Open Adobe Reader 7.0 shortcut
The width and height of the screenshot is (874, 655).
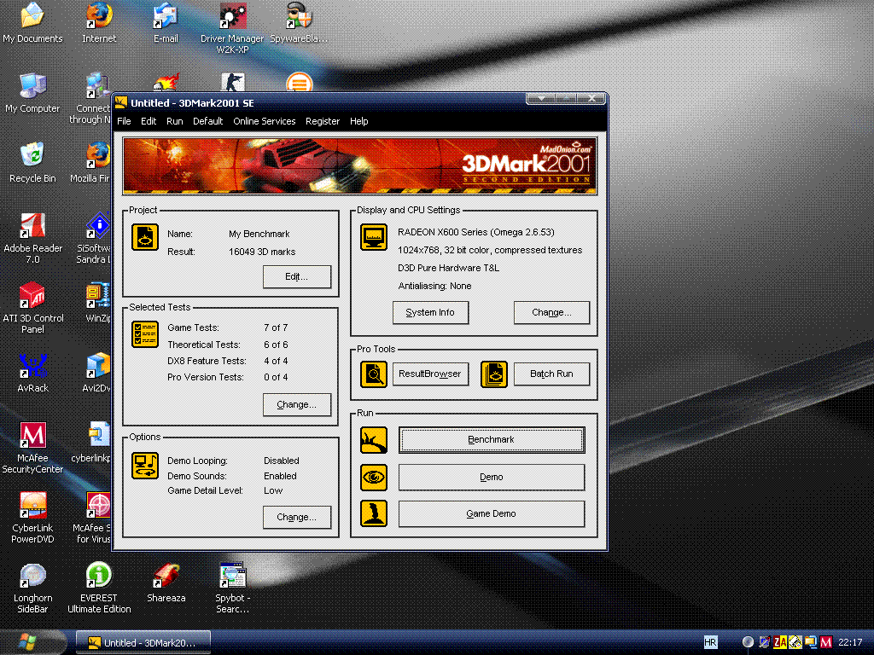pos(33,226)
